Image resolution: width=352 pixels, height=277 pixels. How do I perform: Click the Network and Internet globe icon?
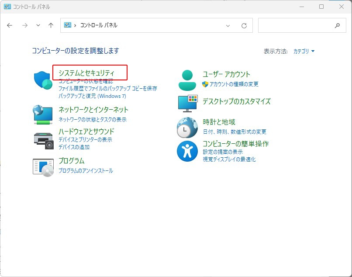(x=43, y=114)
